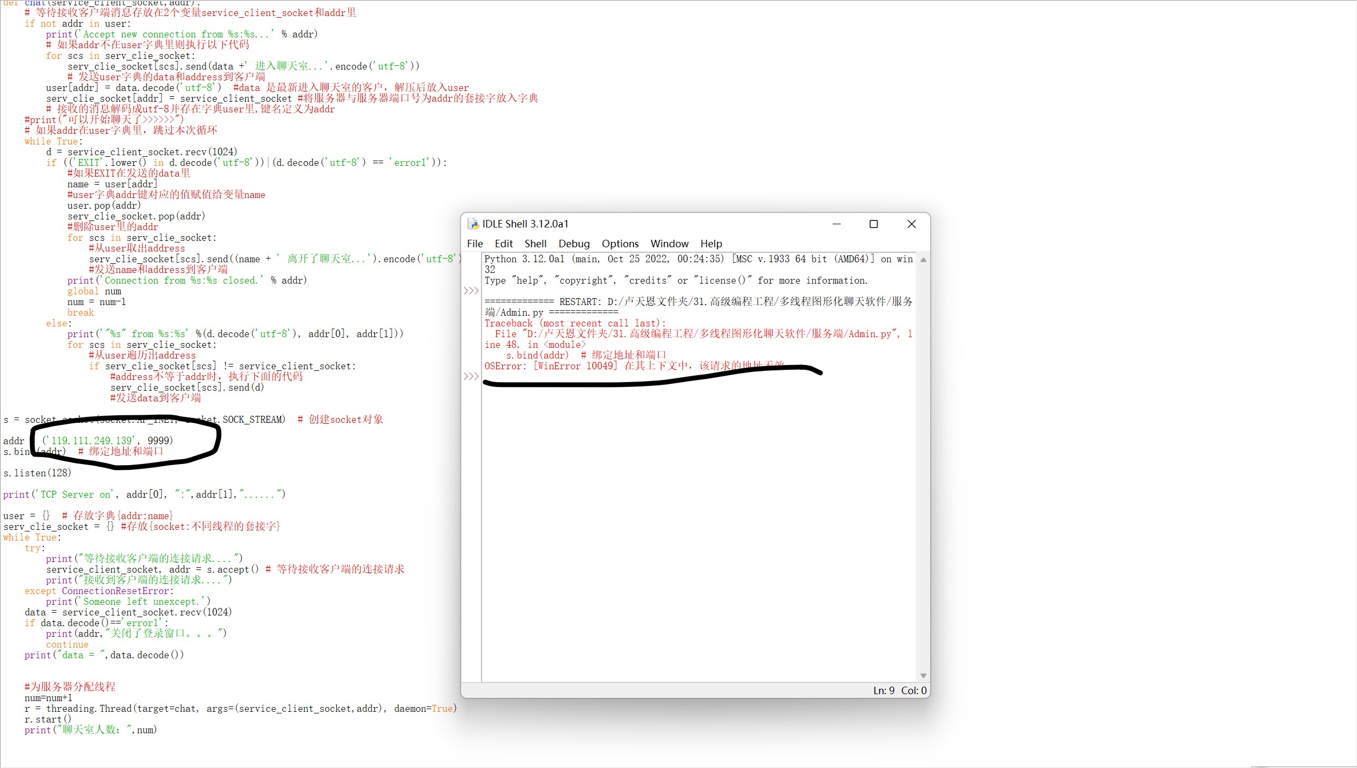Open the Options menu
1357x768 pixels.
point(620,244)
